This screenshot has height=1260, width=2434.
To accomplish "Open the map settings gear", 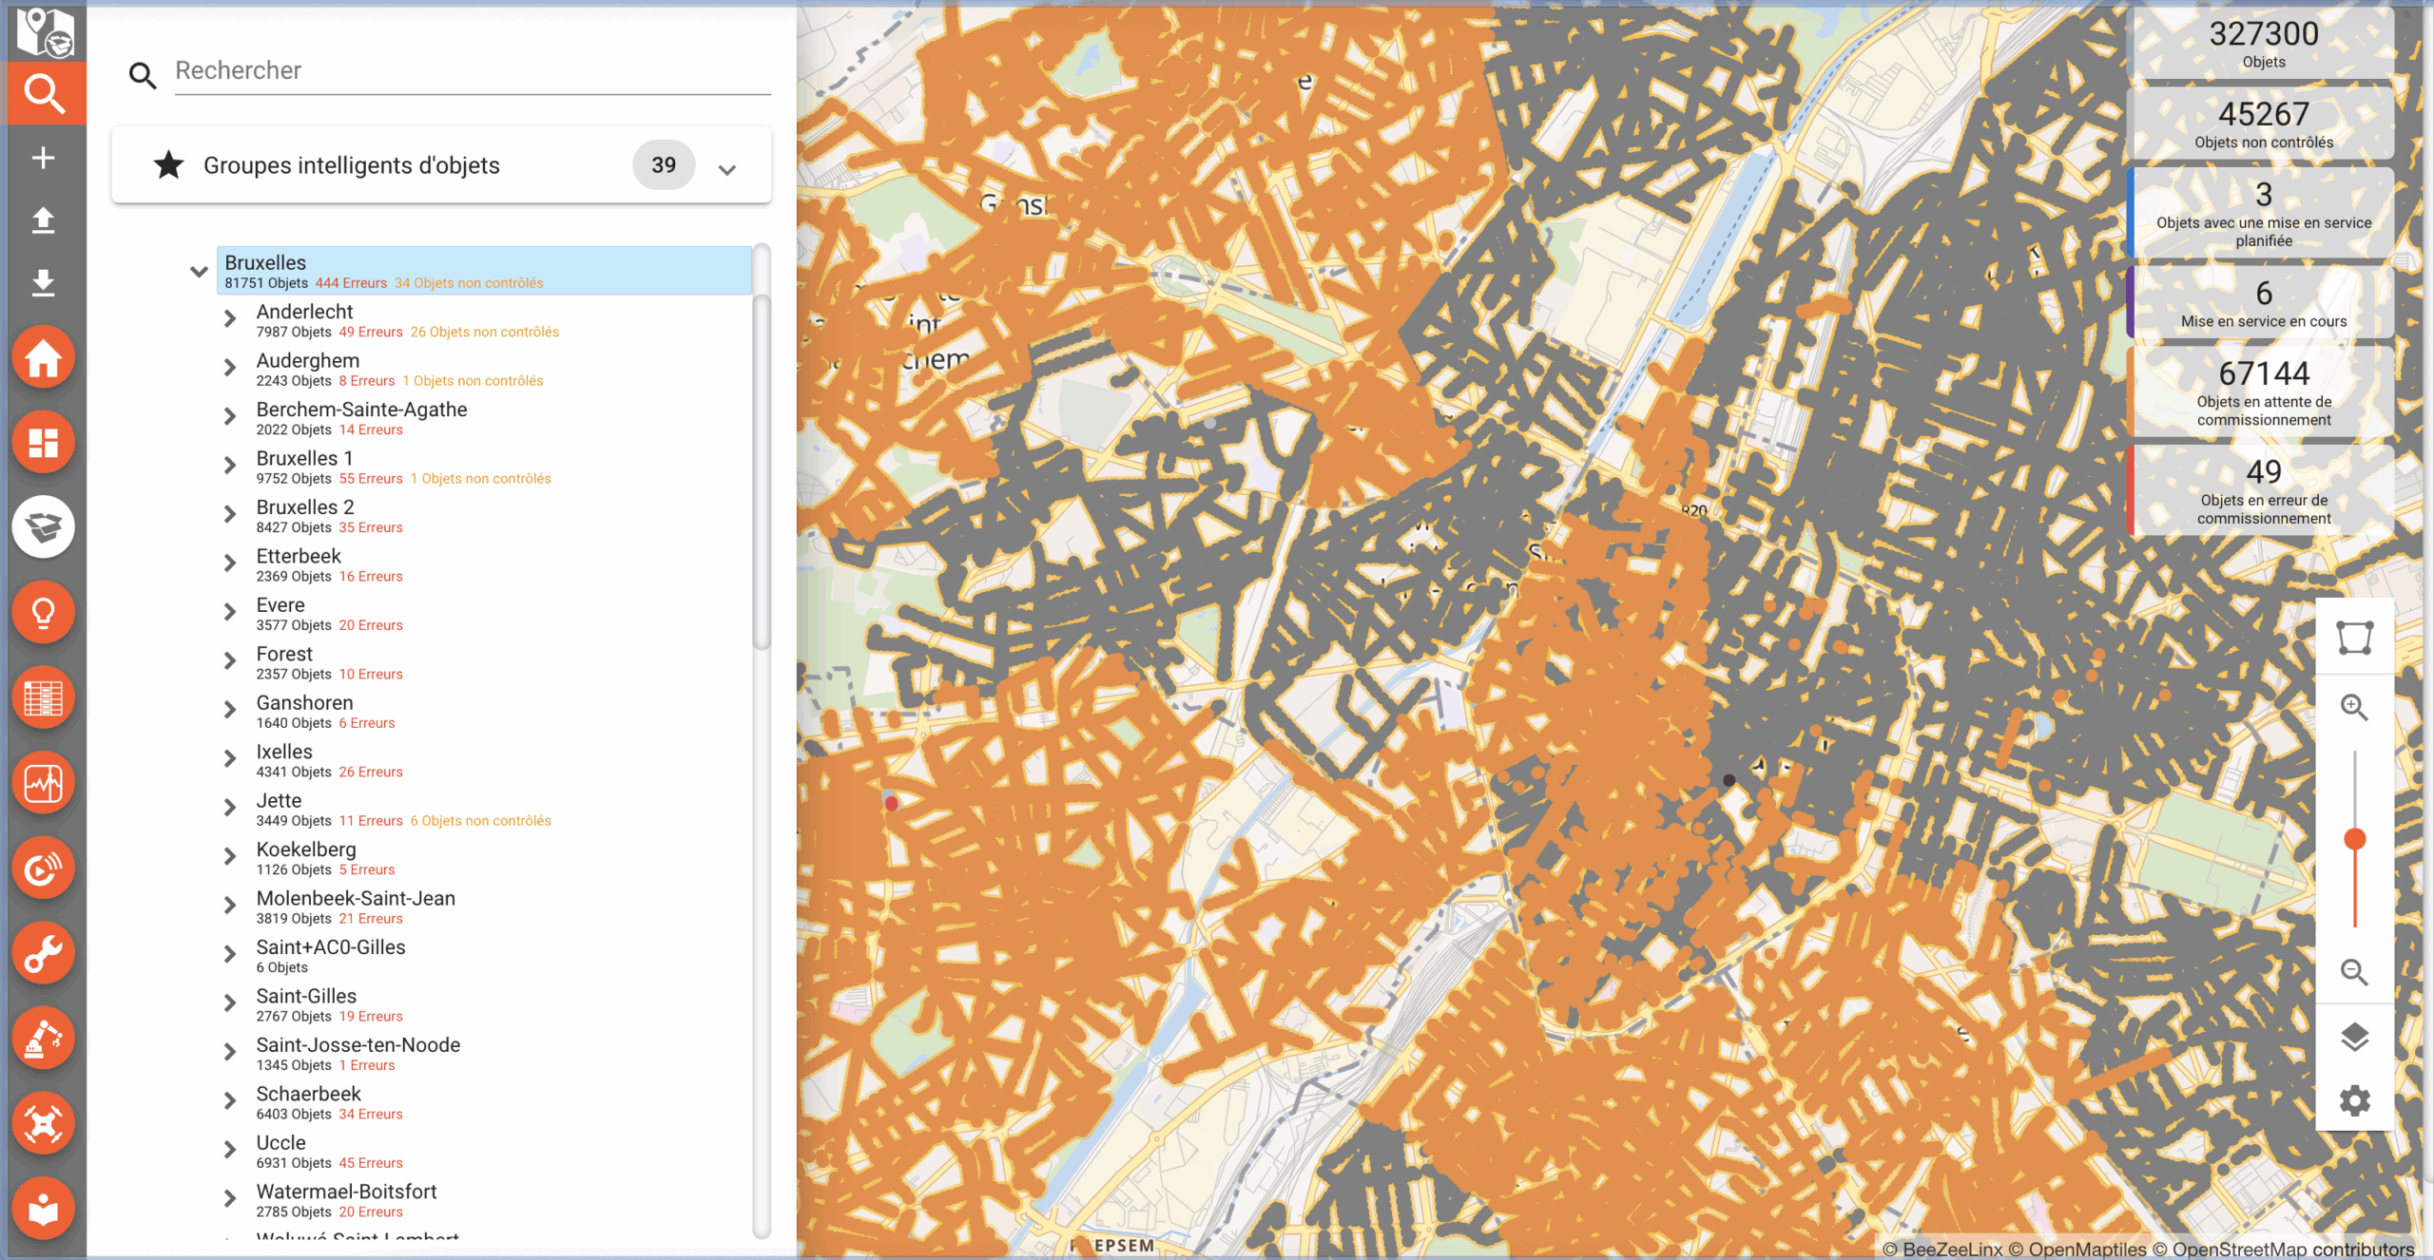I will [2354, 1101].
